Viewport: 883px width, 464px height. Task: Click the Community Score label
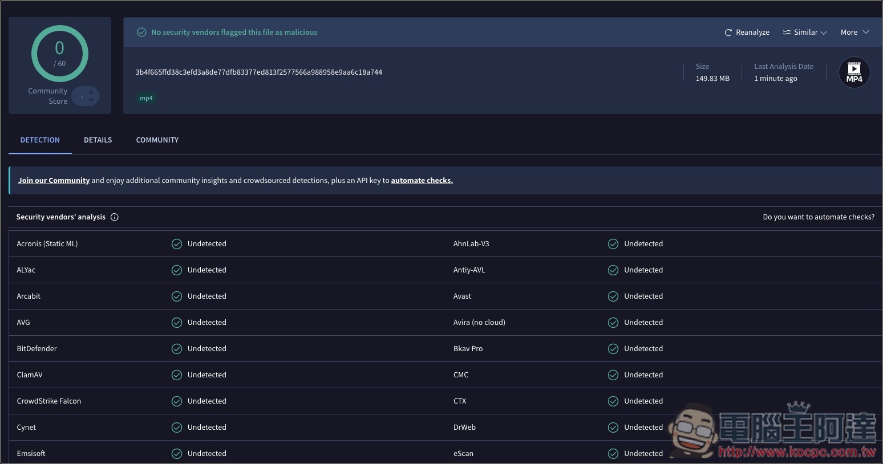tap(48, 96)
